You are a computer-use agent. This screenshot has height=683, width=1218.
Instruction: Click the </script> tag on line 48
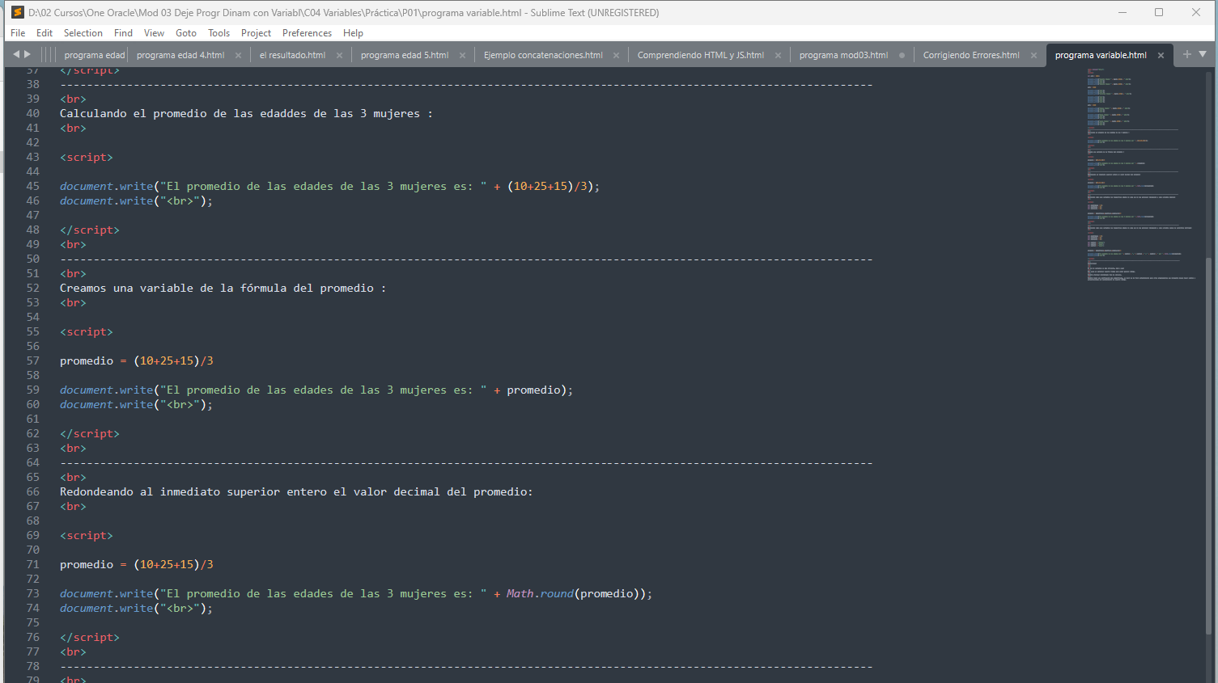[90, 230]
